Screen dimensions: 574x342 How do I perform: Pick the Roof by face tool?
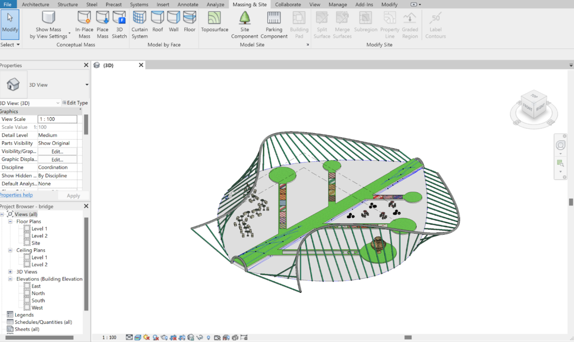pyautogui.click(x=158, y=22)
